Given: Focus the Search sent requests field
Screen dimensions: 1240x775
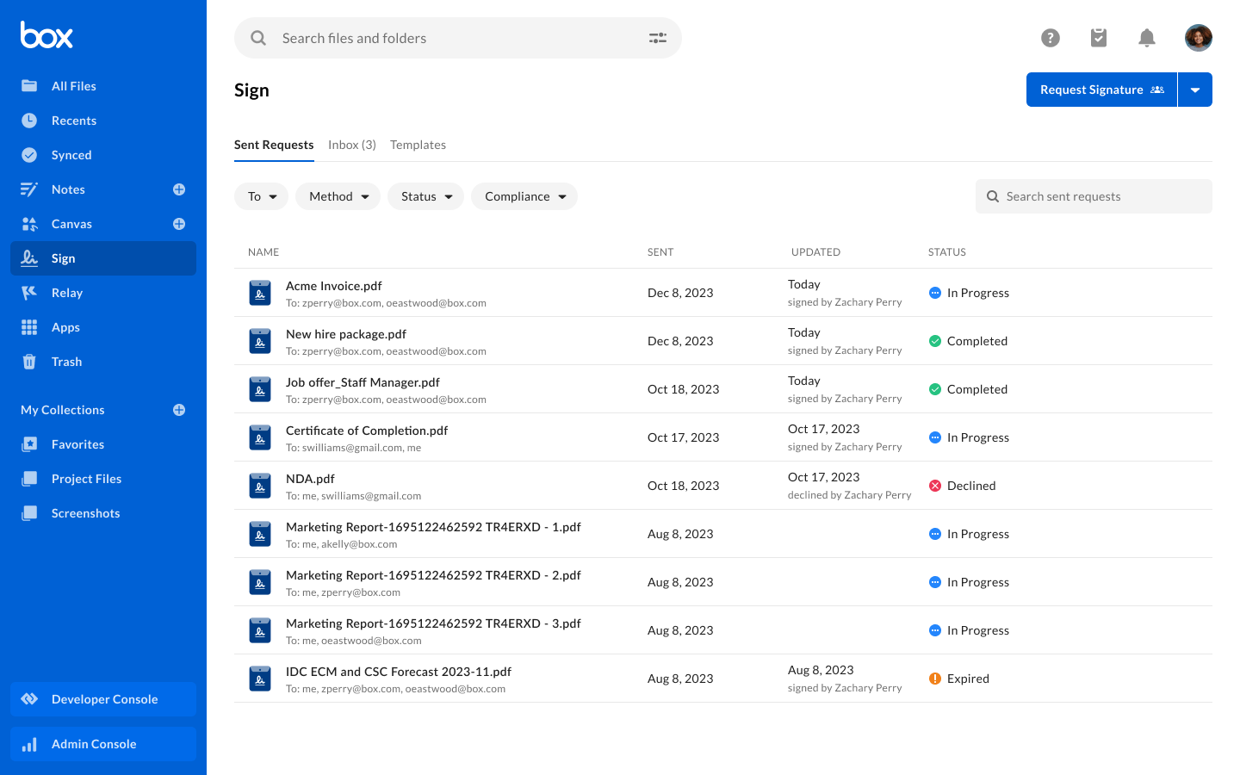Looking at the screenshot, I should (x=1102, y=196).
